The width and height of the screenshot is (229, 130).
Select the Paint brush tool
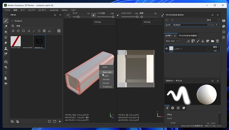[x=6, y=21]
